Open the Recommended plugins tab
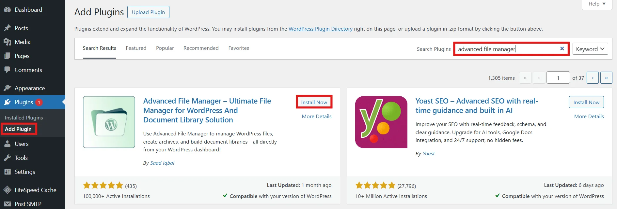Image resolution: width=617 pixels, height=209 pixels. click(x=201, y=48)
